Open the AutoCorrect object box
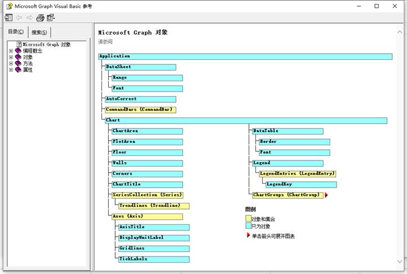Viewport: 407px width, 274px height. 140,99
